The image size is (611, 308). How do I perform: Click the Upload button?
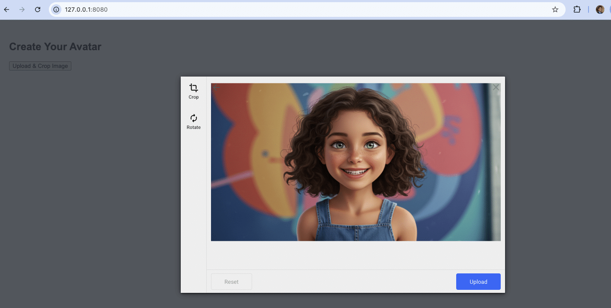pyautogui.click(x=478, y=281)
